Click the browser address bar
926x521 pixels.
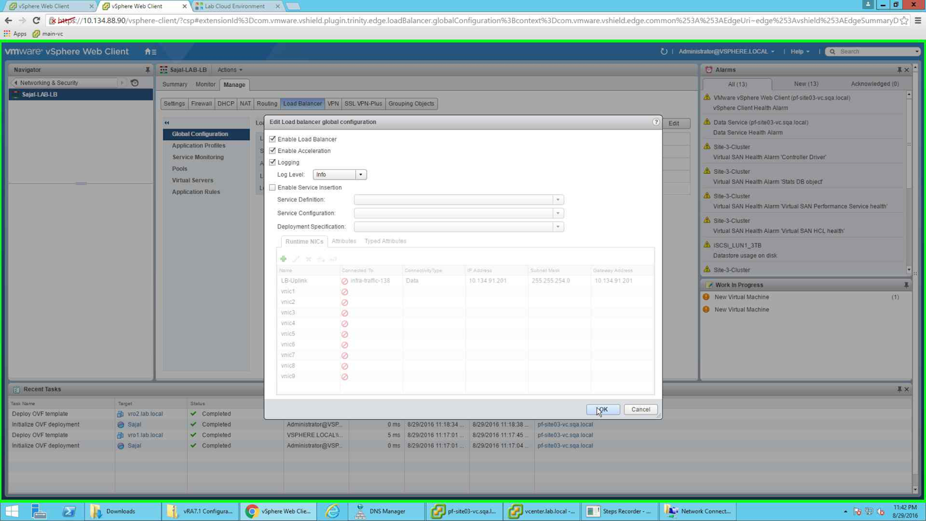(x=475, y=20)
